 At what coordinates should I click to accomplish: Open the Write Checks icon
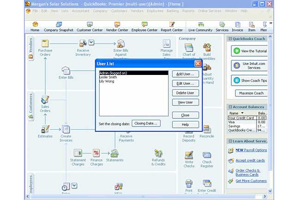[x=189, y=155]
